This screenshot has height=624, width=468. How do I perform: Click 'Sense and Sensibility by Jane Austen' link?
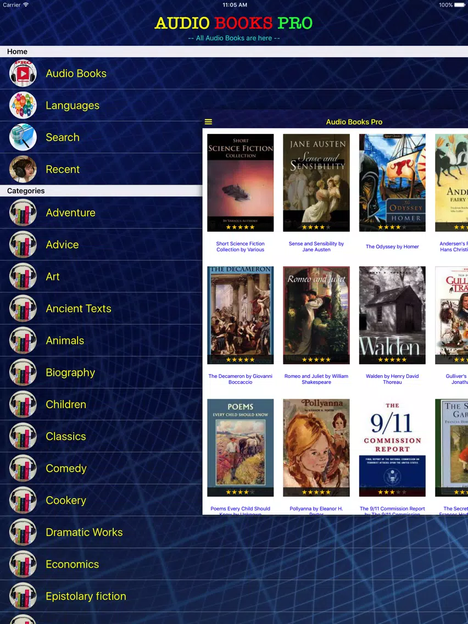point(316,247)
